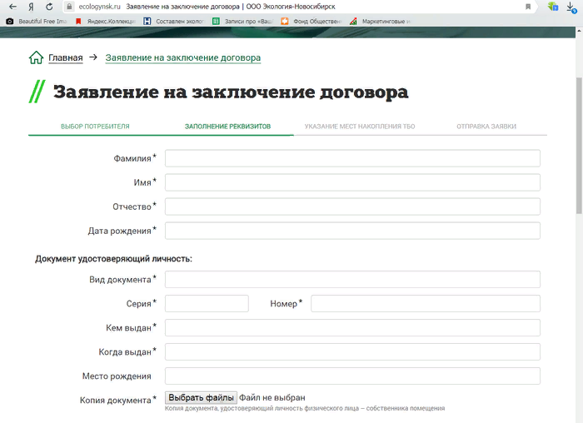Open the Составлен эколог bookmark

coord(174,22)
